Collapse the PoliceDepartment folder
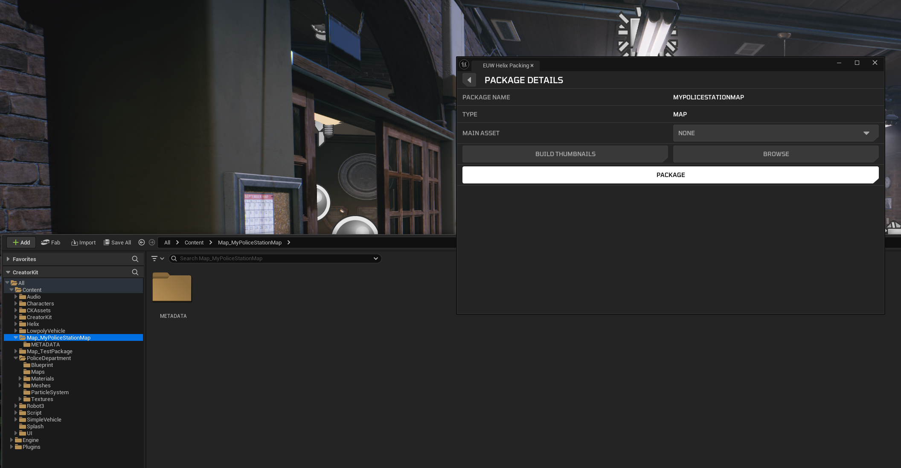The image size is (901, 468). click(x=16, y=358)
